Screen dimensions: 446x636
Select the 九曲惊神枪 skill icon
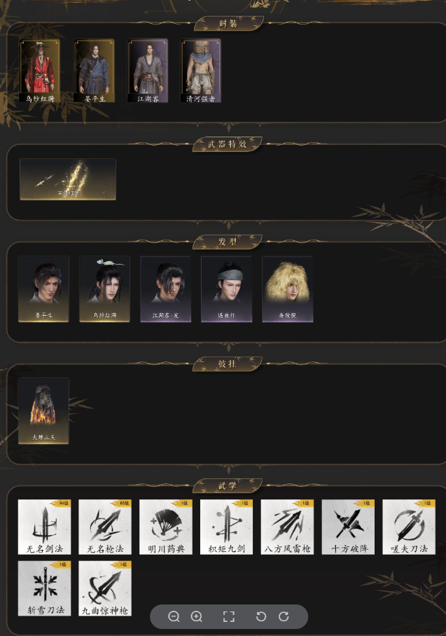coord(105,588)
